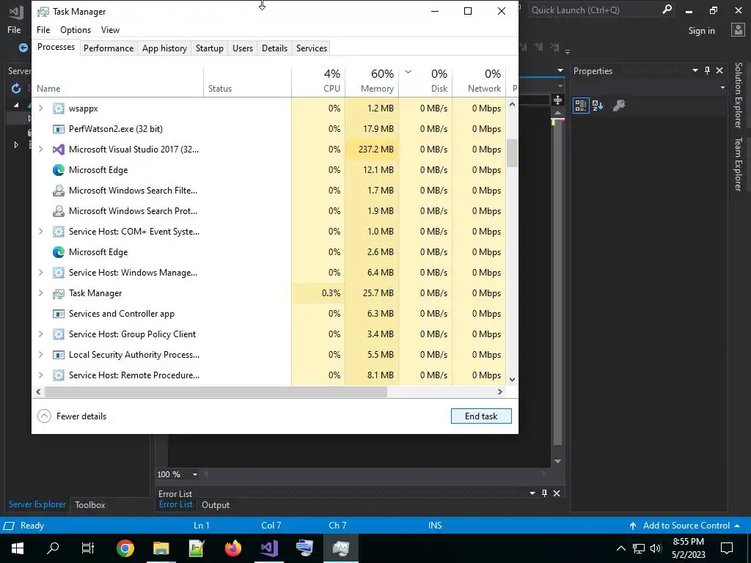Viewport: 751px width, 563px height.
Task: Select the PerfWatson2.exe process icon
Action: 59,129
